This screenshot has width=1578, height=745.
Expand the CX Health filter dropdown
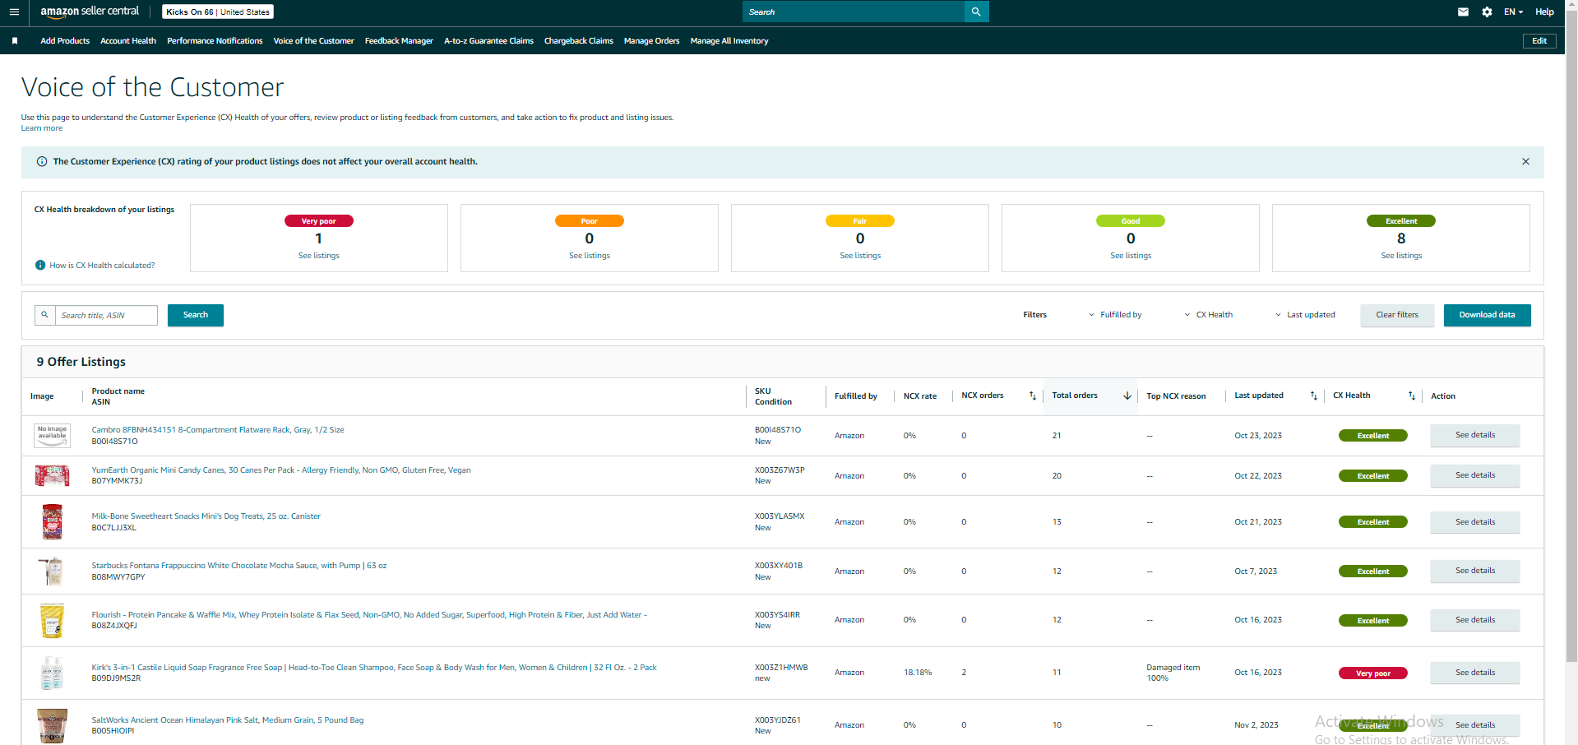[1208, 315]
